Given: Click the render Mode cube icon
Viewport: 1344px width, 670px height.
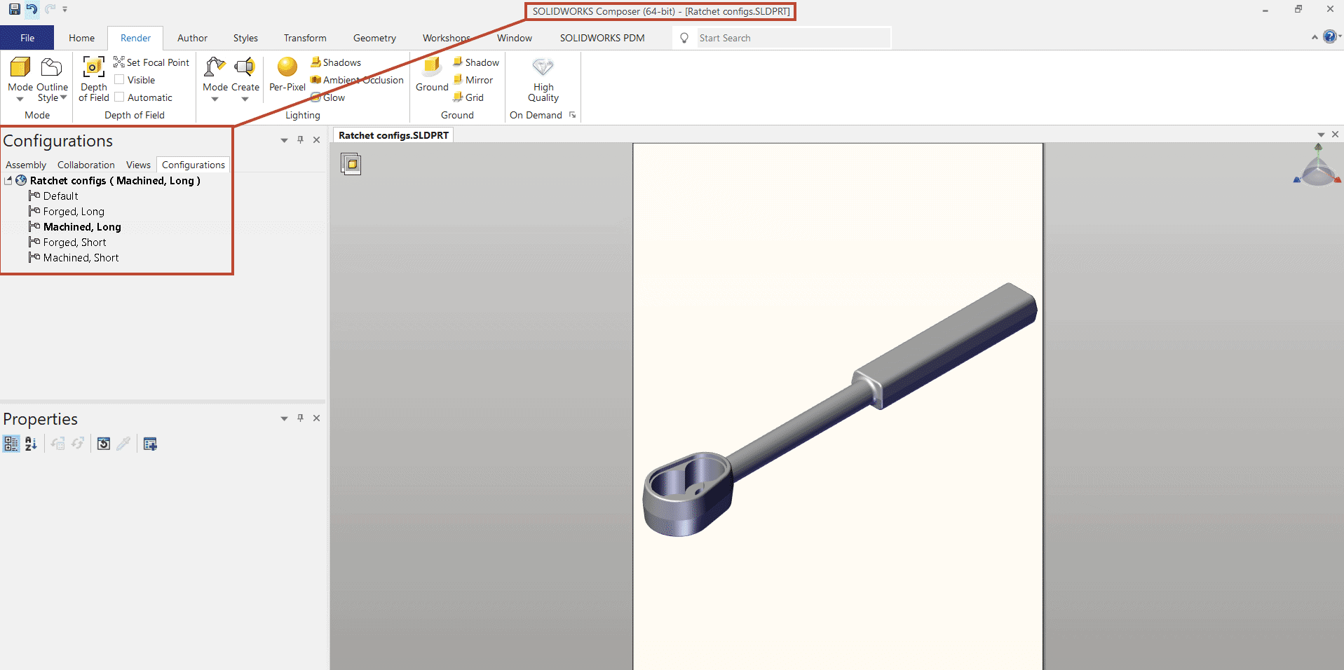Looking at the screenshot, I should [20, 67].
